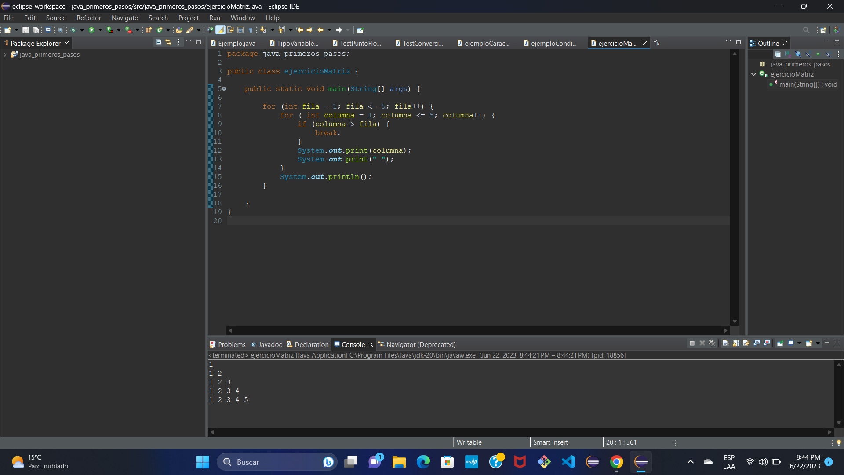Open Google Chrome from taskbar
The image size is (844, 475).
point(616,462)
